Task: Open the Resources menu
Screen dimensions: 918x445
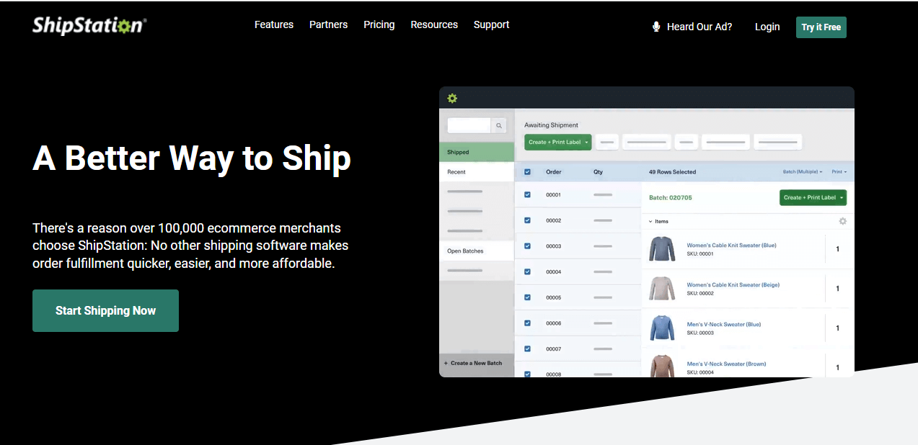Action: click(x=434, y=24)
